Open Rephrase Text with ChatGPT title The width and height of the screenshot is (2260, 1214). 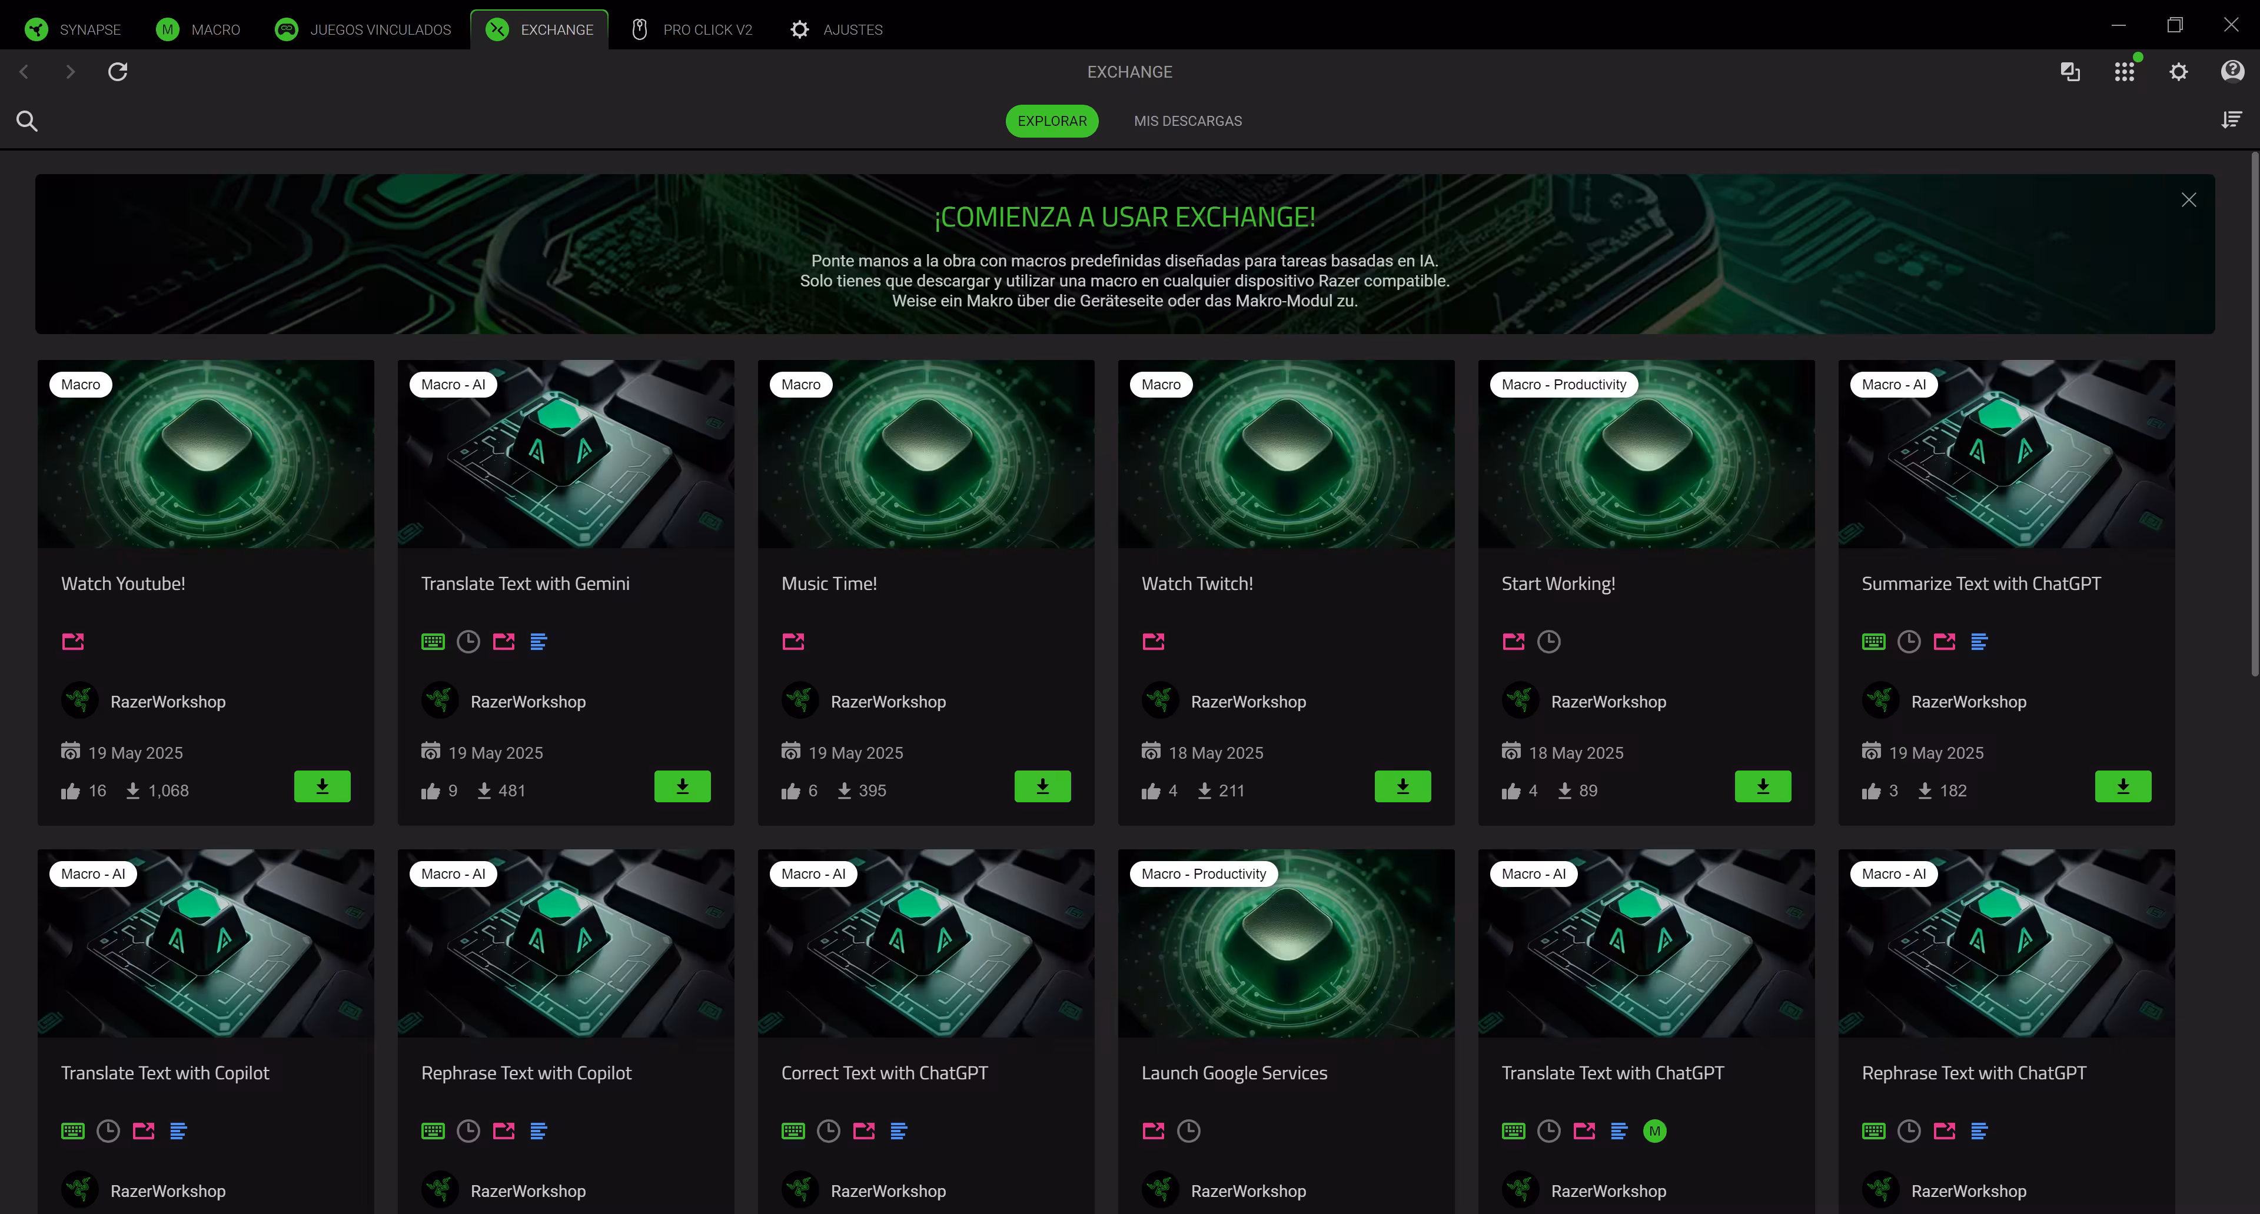(1974, 1073)
